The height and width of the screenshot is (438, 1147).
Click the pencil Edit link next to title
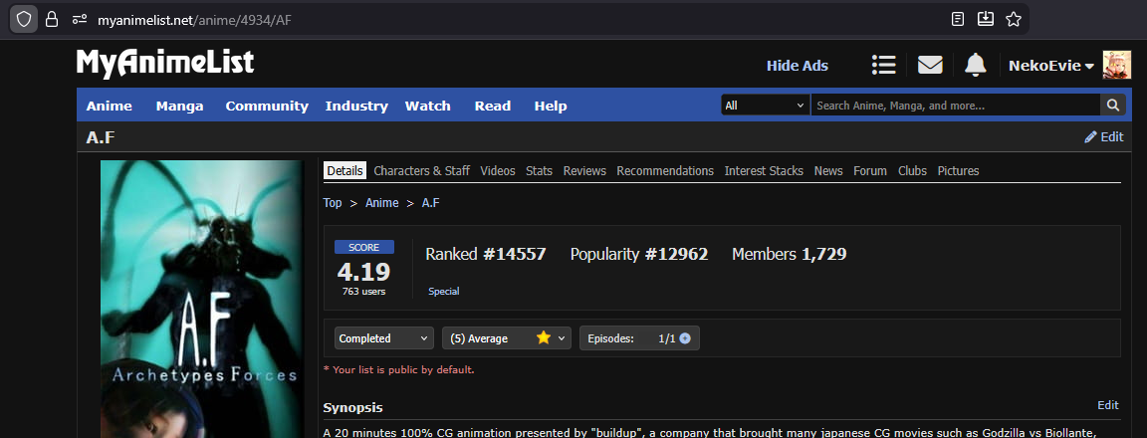(1104, 136)
